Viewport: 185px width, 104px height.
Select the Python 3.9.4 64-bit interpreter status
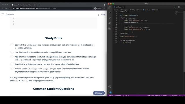pyautogui.click(x=115, y=96)
